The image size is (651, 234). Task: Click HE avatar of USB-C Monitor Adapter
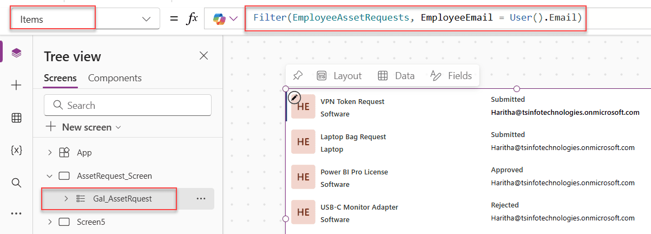(x=303, y=212)
